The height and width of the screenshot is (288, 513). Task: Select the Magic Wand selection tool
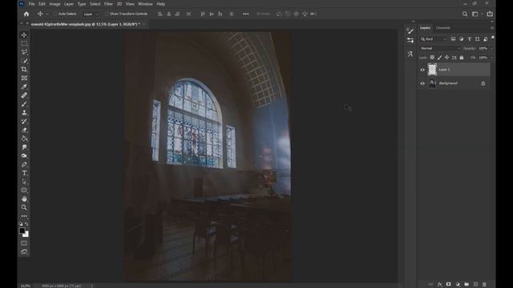(24, 61)
